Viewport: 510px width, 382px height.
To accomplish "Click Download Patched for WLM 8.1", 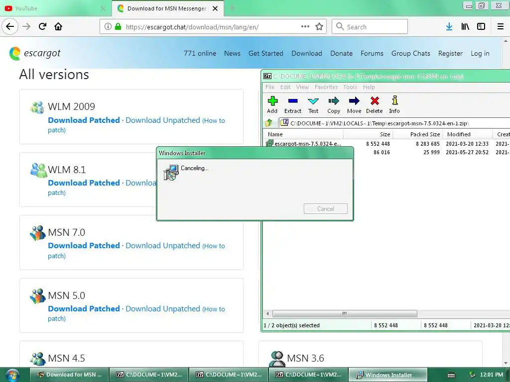I will [x=84, y=183].
